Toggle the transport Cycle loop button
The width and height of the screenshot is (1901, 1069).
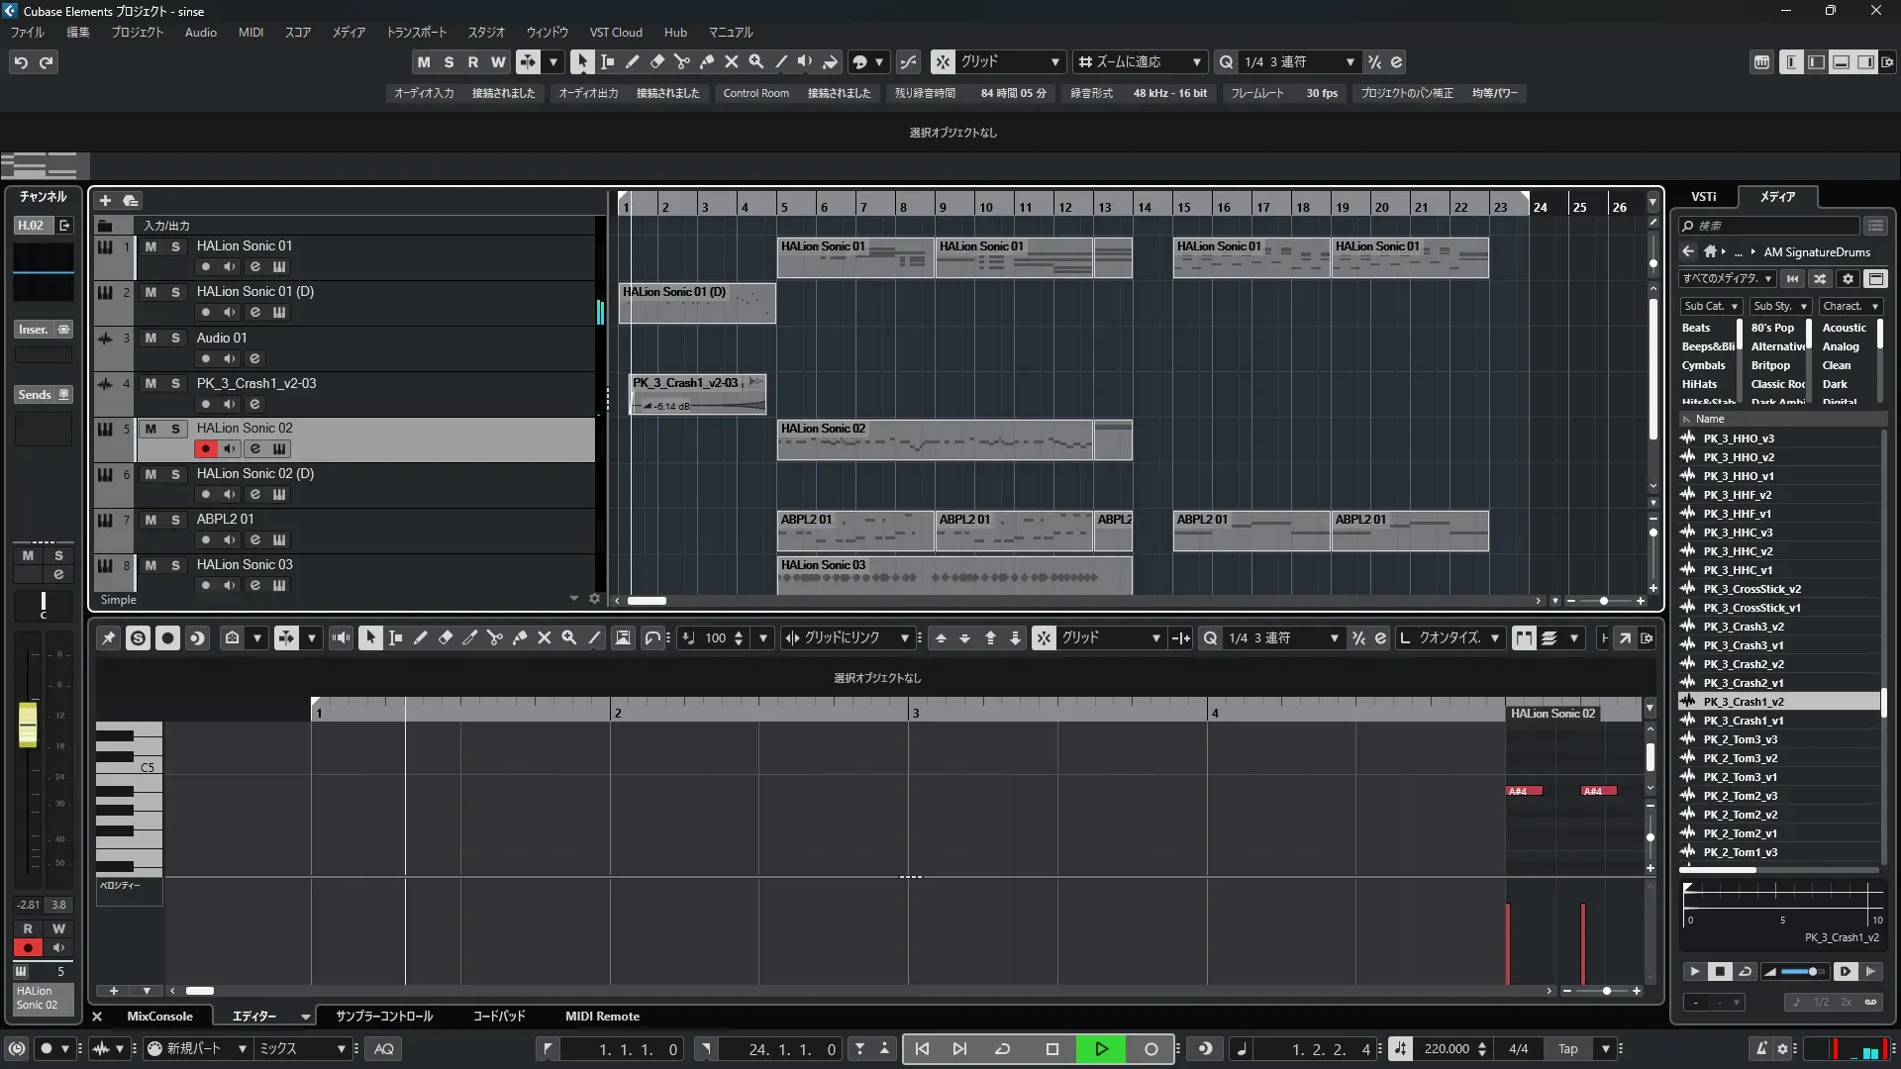tap(1002, 1049)
